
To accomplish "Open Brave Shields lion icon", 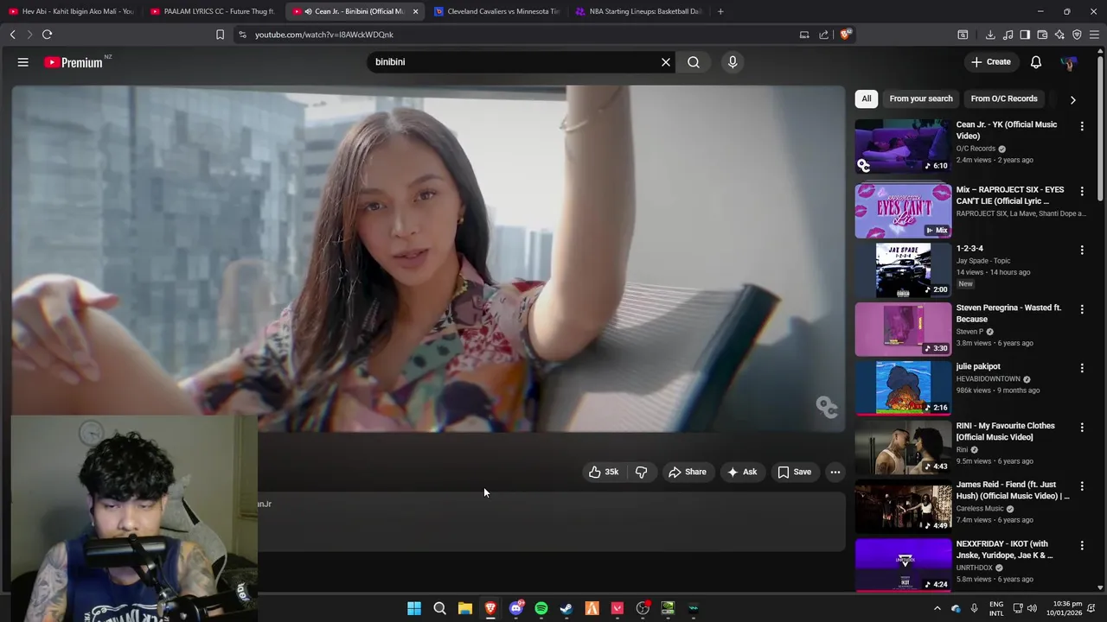I will click(846, 35).
